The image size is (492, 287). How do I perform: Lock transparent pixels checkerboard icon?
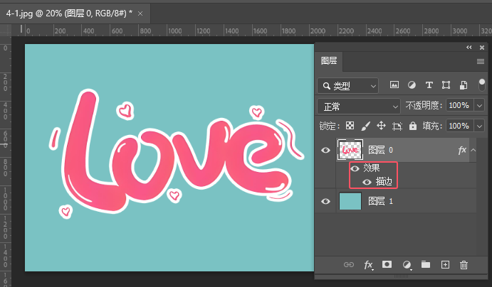[x=350, y=126]
